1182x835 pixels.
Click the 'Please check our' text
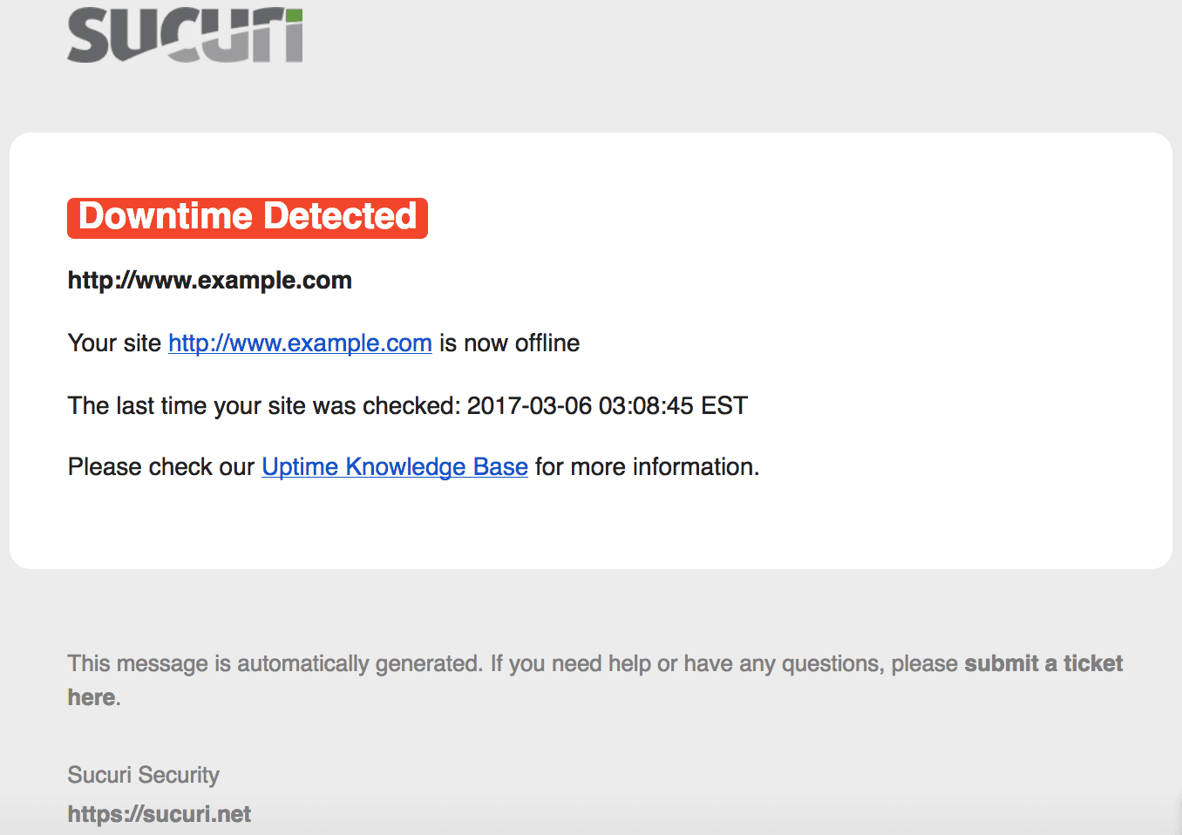point(161,467)
